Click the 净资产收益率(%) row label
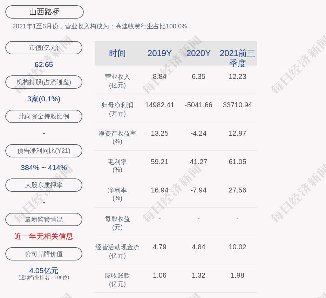 [117, 137]
